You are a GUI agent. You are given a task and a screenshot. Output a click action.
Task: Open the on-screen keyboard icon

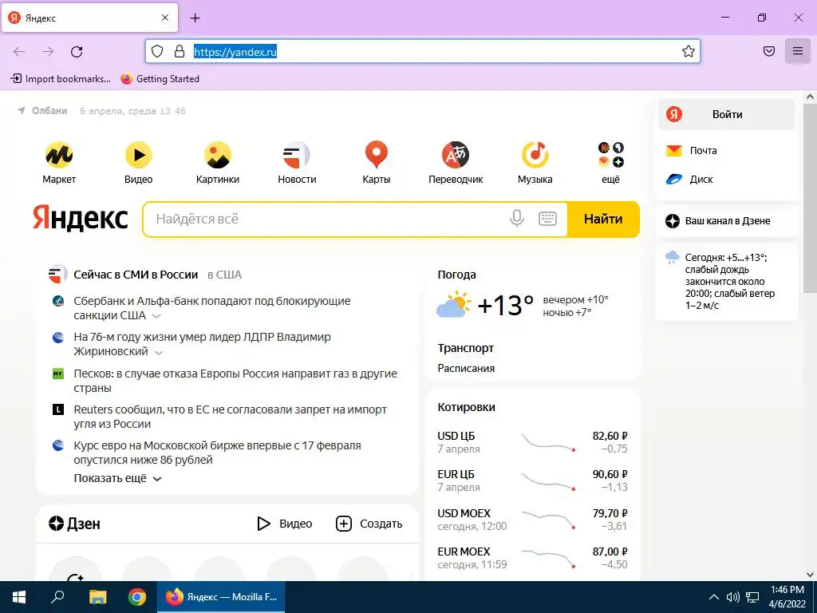(x=547, y=219)
